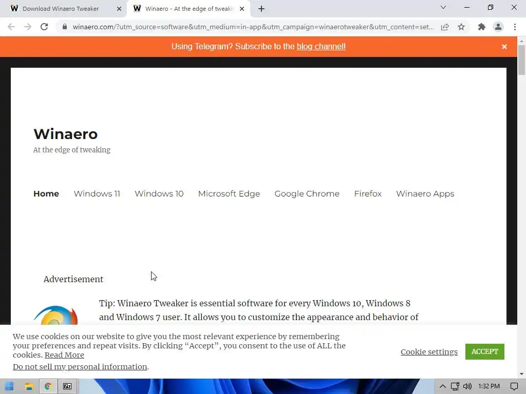Screen dimensions: 526x394
Task: Open a new browser tab
Action: pyautogui.click(x=261, y=9)
